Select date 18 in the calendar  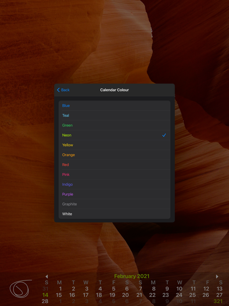pos(99,295)
